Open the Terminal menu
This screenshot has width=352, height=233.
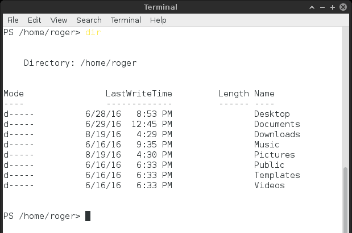pyautogui.click(x=126, y=20)
